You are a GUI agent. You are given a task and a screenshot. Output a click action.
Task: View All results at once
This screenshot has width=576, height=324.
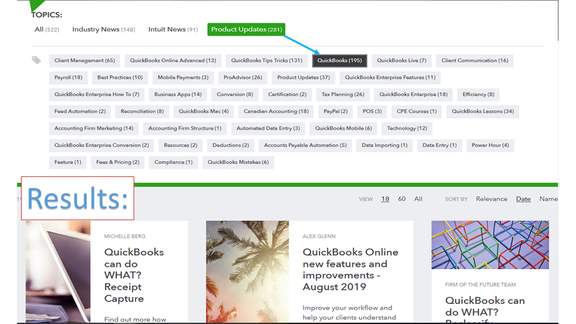point(418,199)
